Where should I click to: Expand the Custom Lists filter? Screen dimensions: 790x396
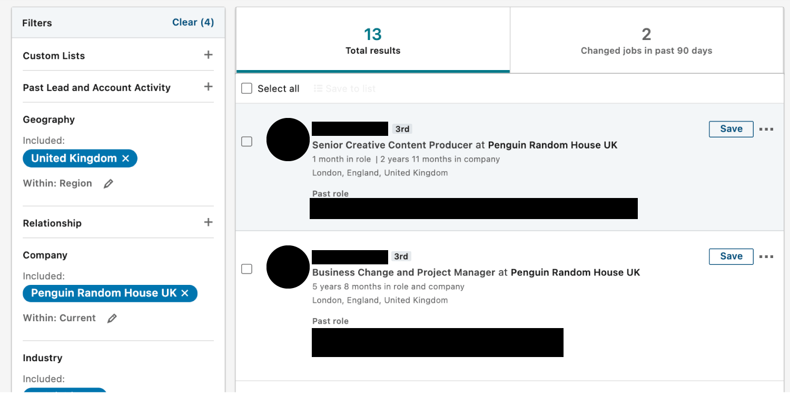tap(209, 55)
